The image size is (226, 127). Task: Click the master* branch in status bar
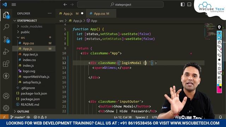18,117
